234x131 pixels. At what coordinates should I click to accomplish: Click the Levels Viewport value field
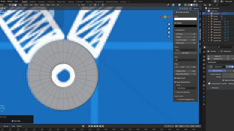[x=228, y=74]
